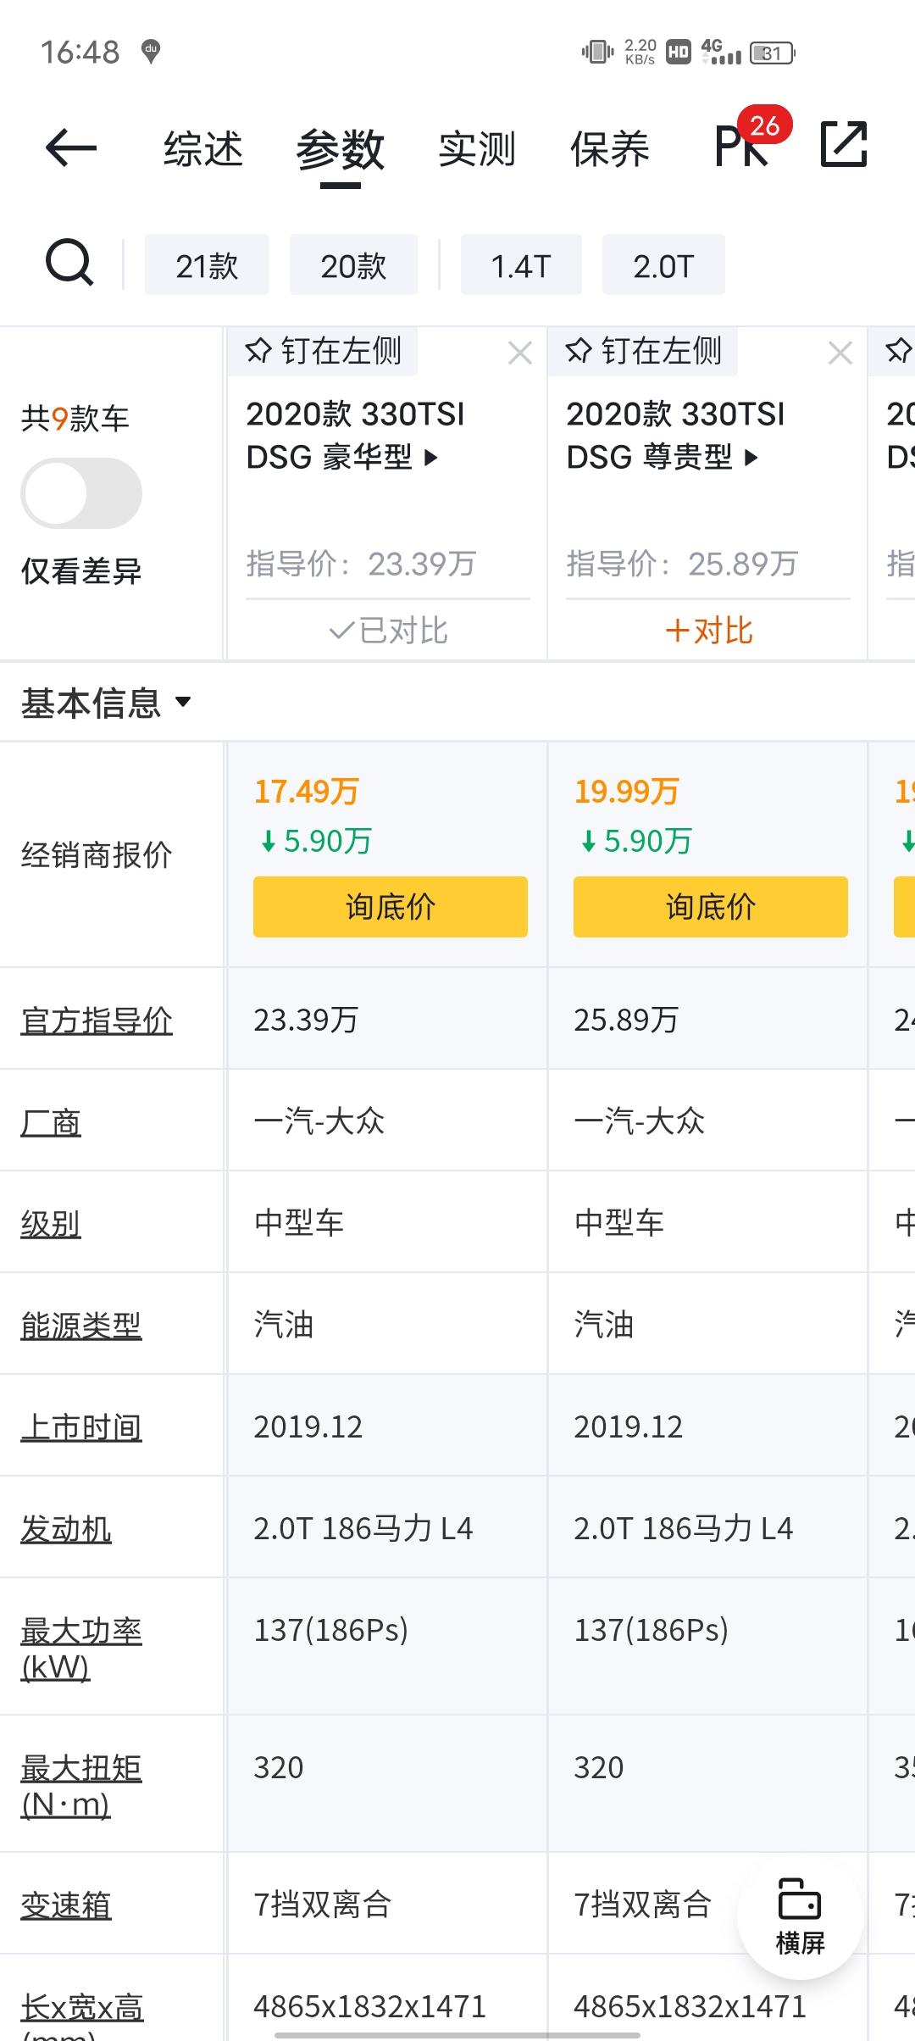Open the 上市时间 term link
The image size is (915, 2041).
pyautogui.click(x=81, y=1427)
